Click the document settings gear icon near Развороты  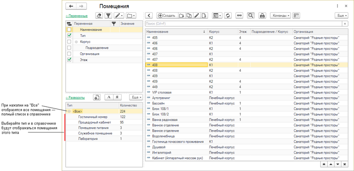pyautogui.click(x=97, y=97)
